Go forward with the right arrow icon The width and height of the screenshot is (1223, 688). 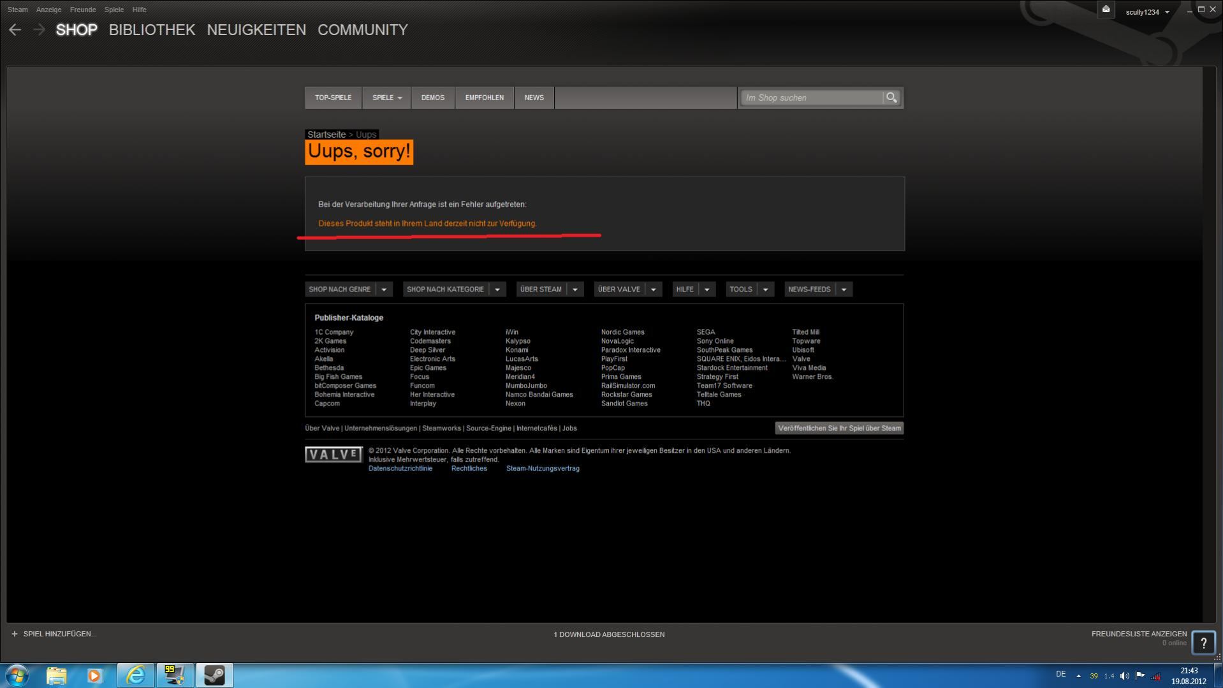(x=39, y=30)
